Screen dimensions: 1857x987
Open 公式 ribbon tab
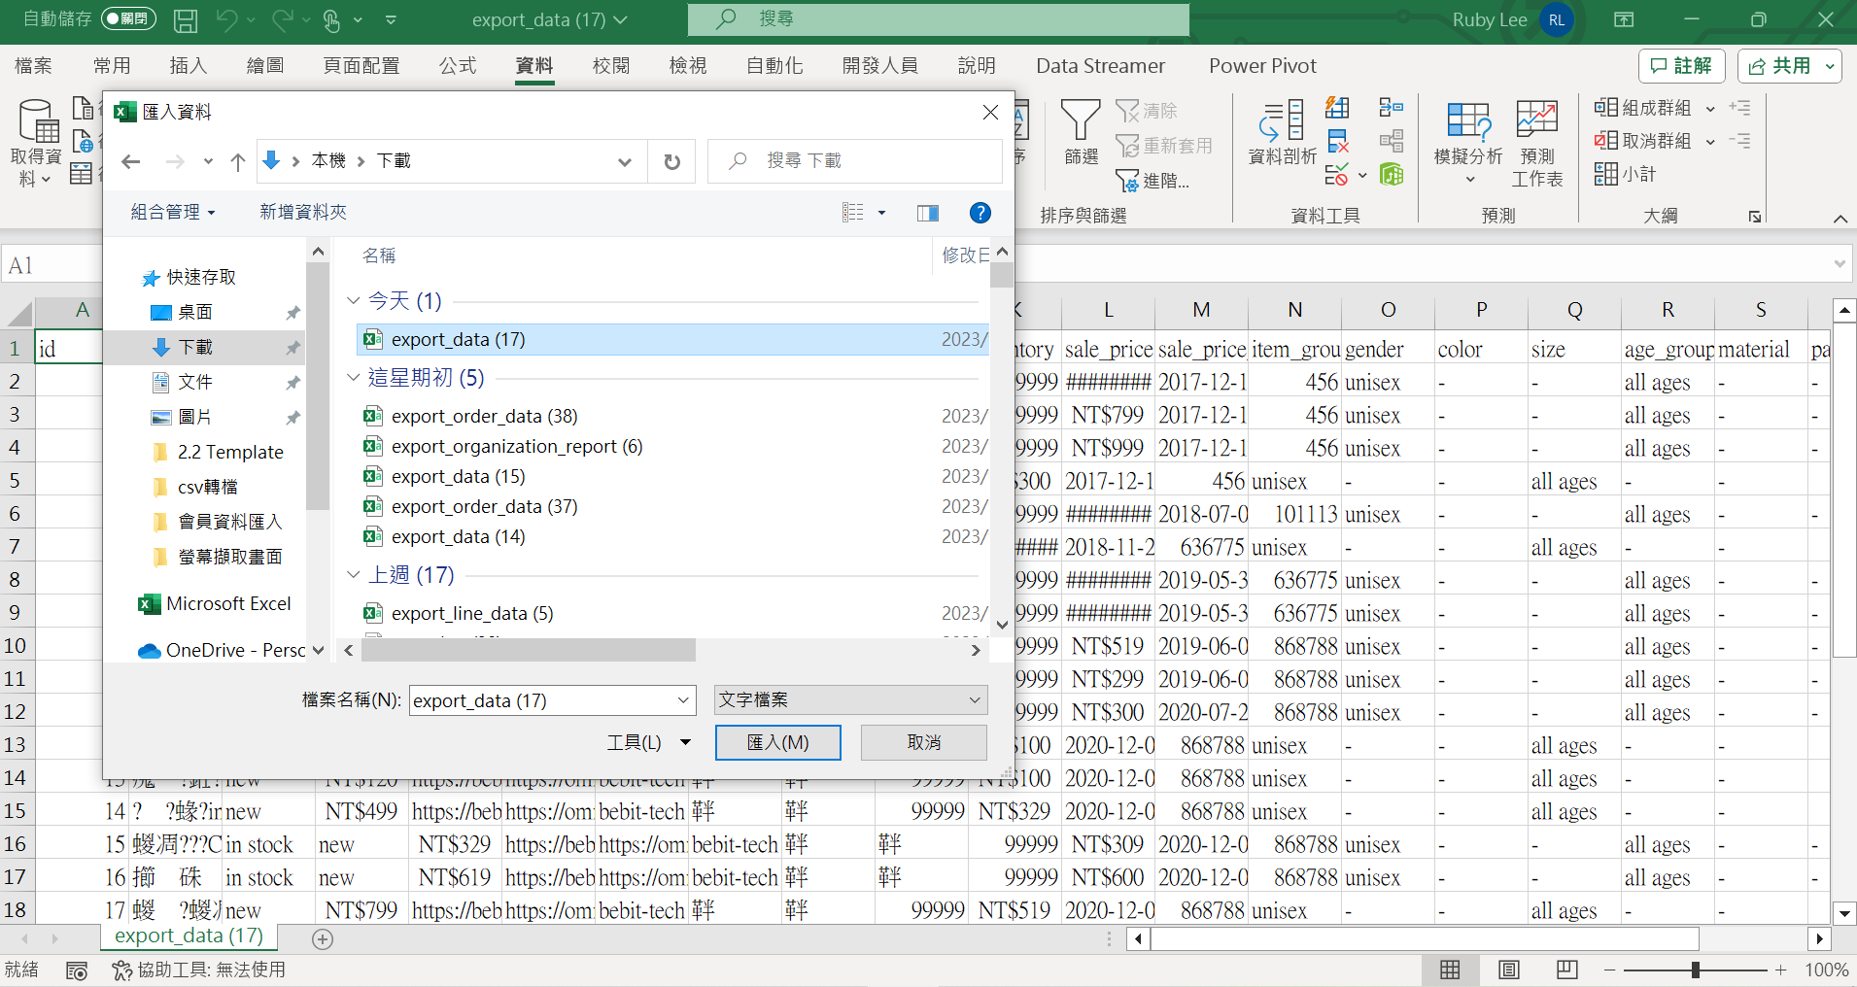pos(458,66)
